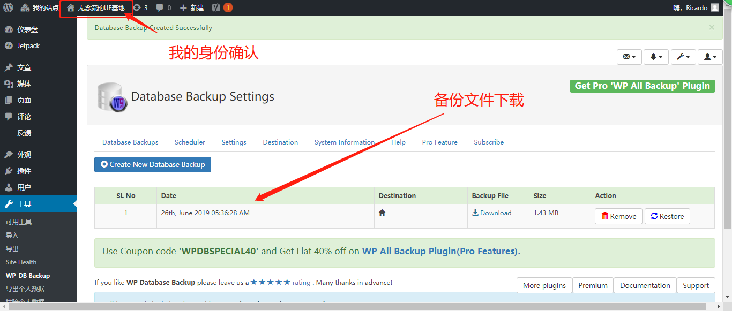Click More plugins button
The width and height of the screenshot is (732, 311).
click(x=544, y=285)
